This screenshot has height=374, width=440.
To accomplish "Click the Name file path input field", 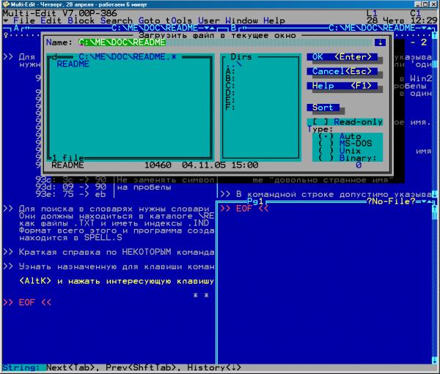I will pos(220,42).
